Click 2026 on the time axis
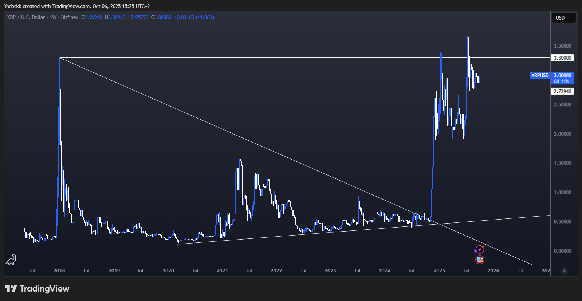The height and width of the screenshot is (301, 582). click(x=493, y=271)
